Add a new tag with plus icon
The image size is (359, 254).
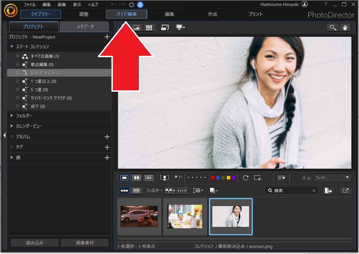click(107, 147)
